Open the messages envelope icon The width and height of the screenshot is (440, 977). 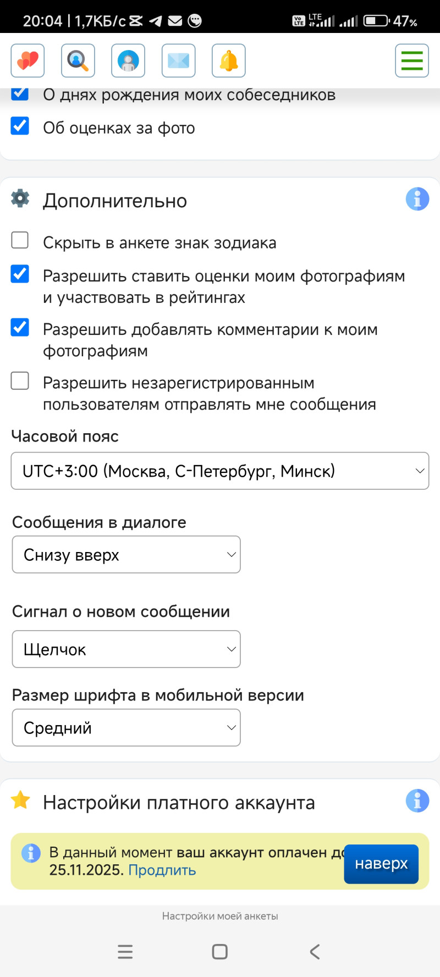tap(179, 60)
